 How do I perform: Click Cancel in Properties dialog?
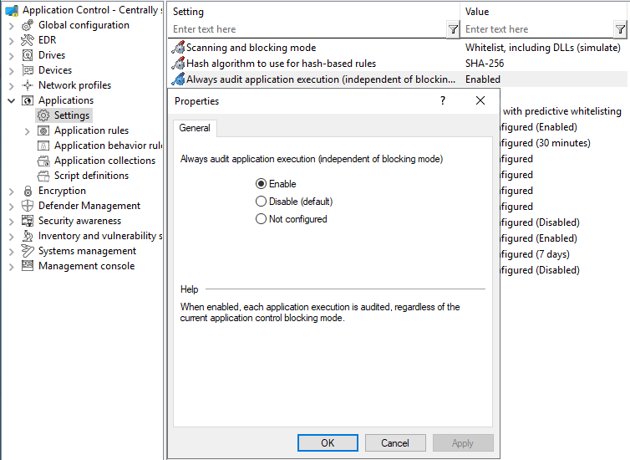(395, 443)
